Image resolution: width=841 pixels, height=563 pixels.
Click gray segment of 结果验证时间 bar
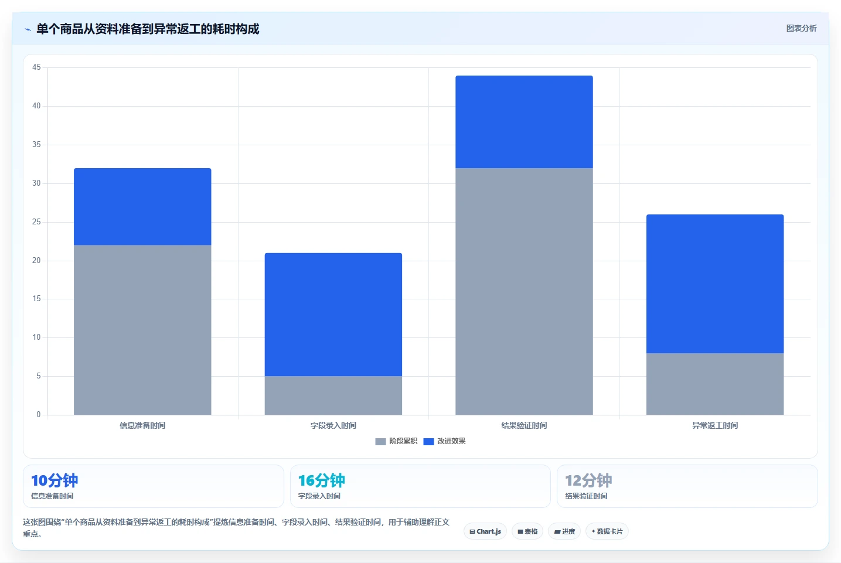[x=524, y=291]
